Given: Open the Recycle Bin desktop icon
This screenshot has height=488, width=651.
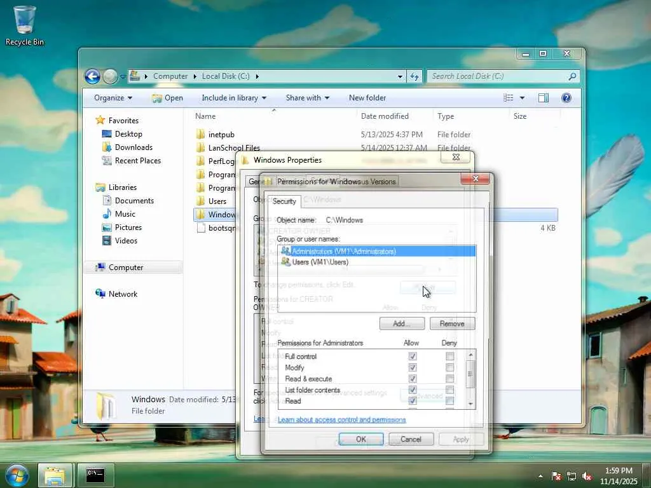Looking at the screenshot, I should [x=24, y=25].
